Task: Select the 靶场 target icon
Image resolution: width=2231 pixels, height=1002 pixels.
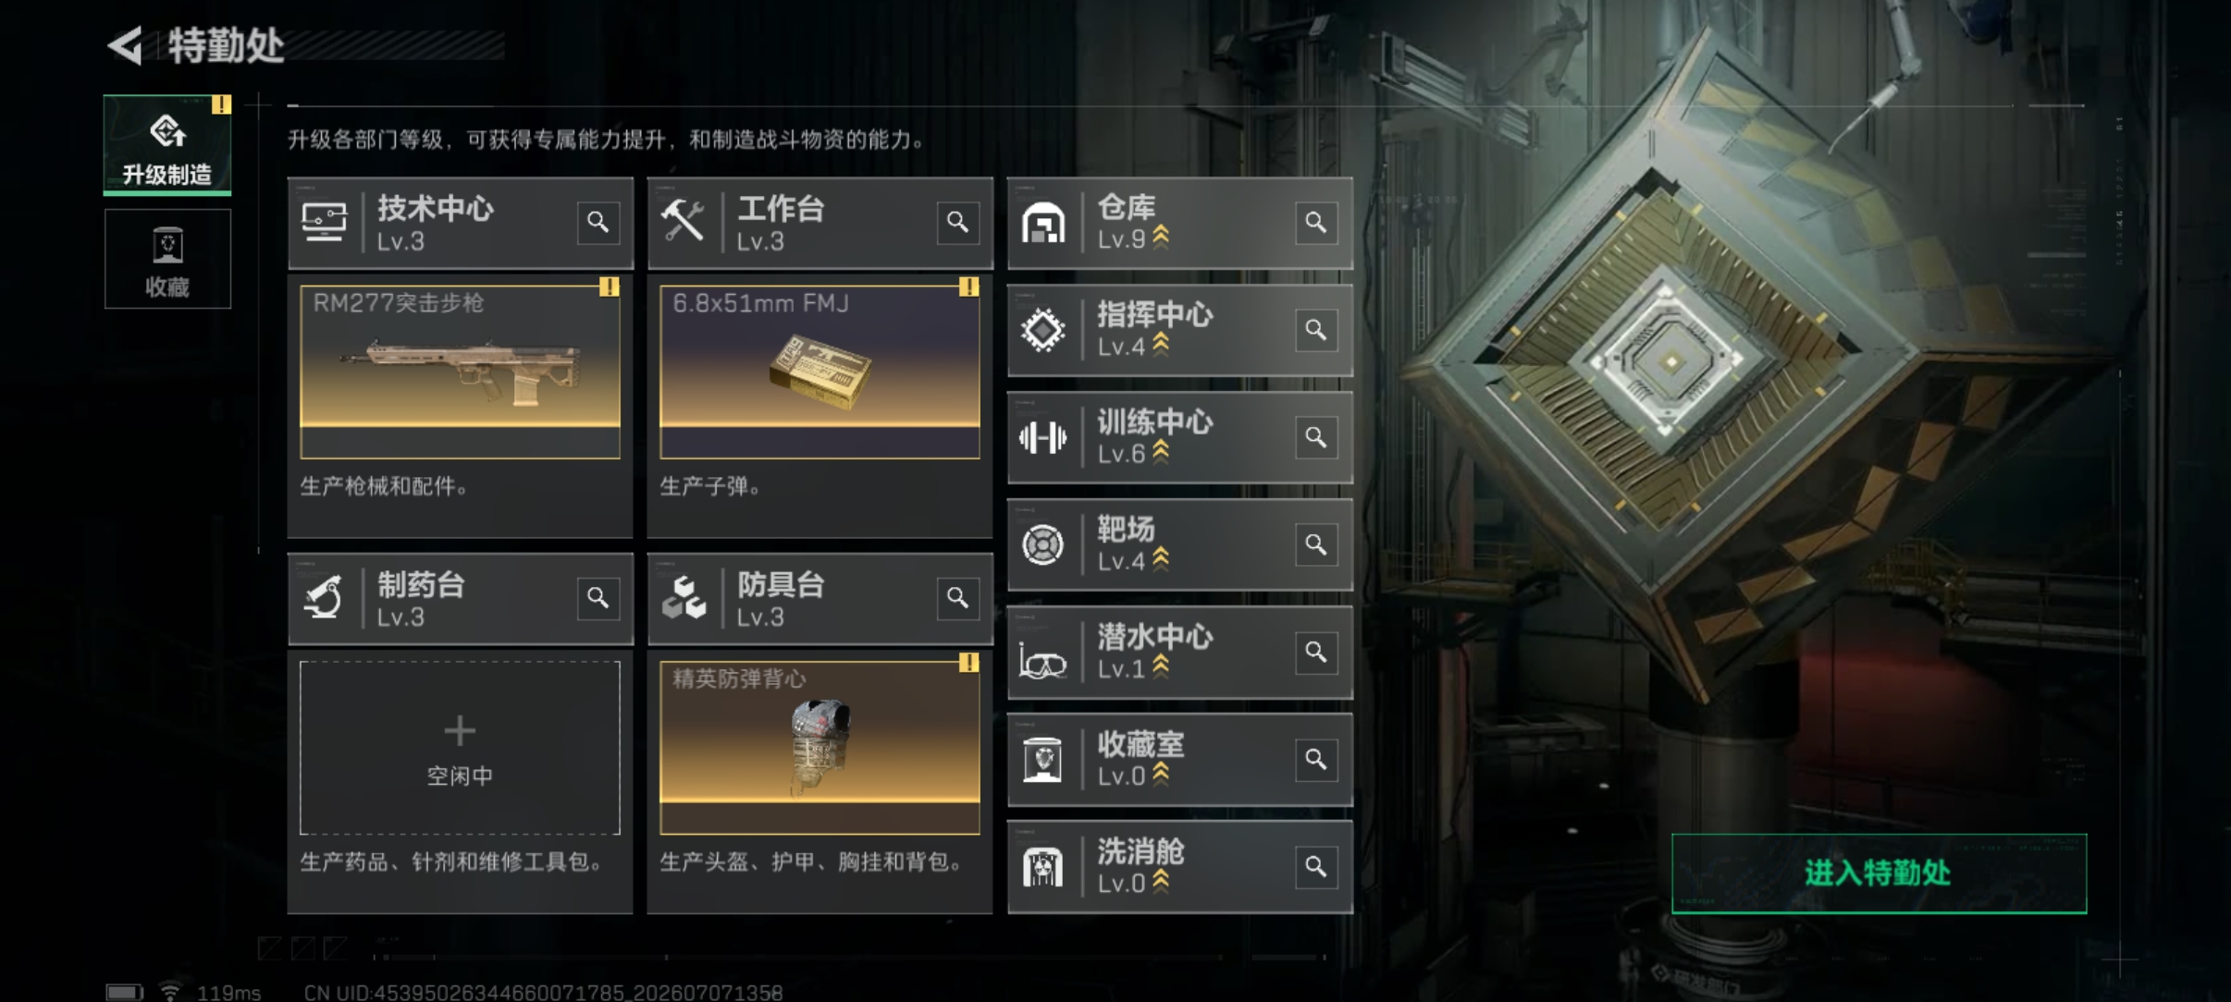Action: pyautogui.click(x=1042, y=544)
